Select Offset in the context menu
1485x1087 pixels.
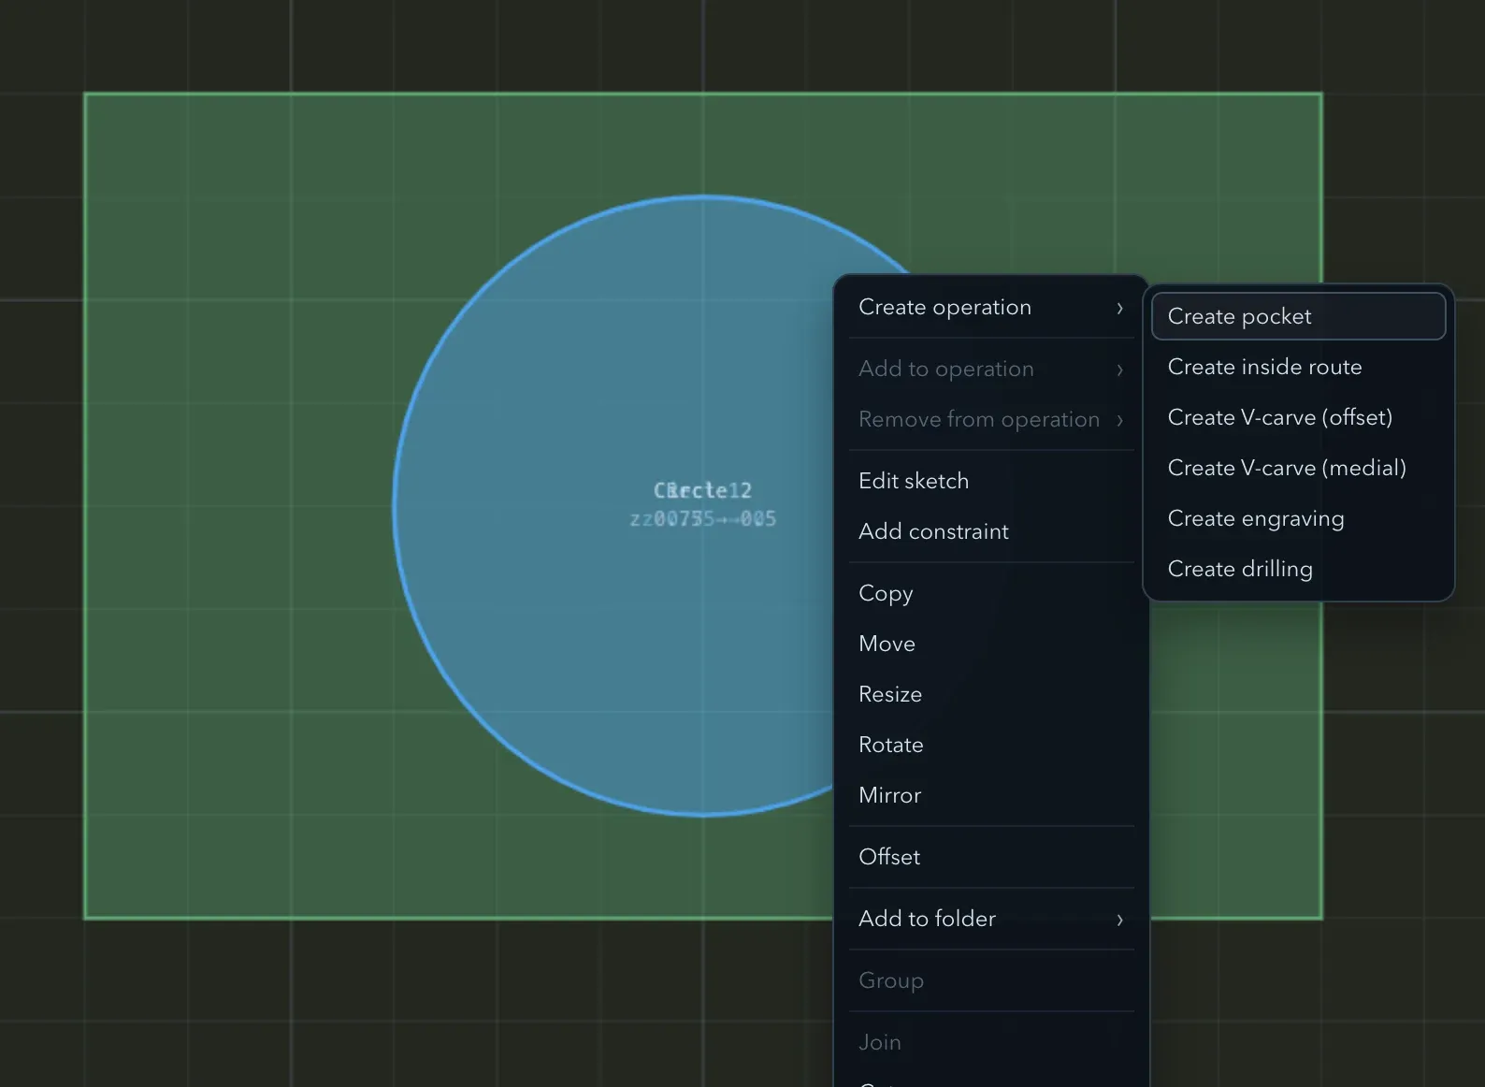pyautogui.click(x=991, y=857)
